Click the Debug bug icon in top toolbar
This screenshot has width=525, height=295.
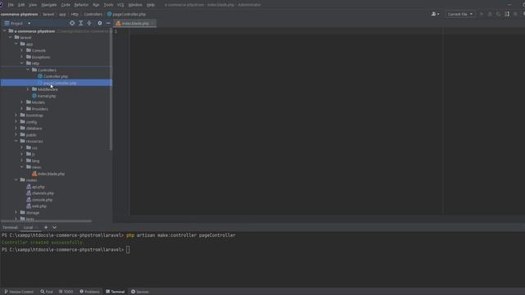click(490, 14)
